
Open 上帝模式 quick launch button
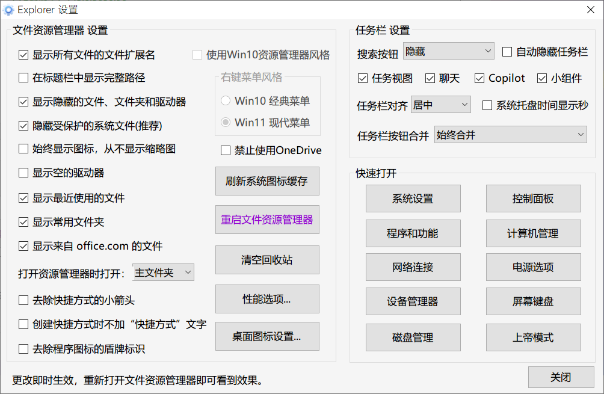[x=533, y=337]
